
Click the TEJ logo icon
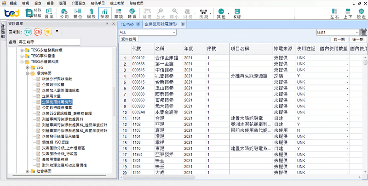coord(12,13)
